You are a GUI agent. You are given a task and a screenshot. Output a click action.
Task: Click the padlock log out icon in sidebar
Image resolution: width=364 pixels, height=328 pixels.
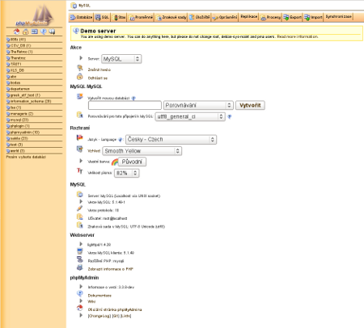(x=25, y=32)
